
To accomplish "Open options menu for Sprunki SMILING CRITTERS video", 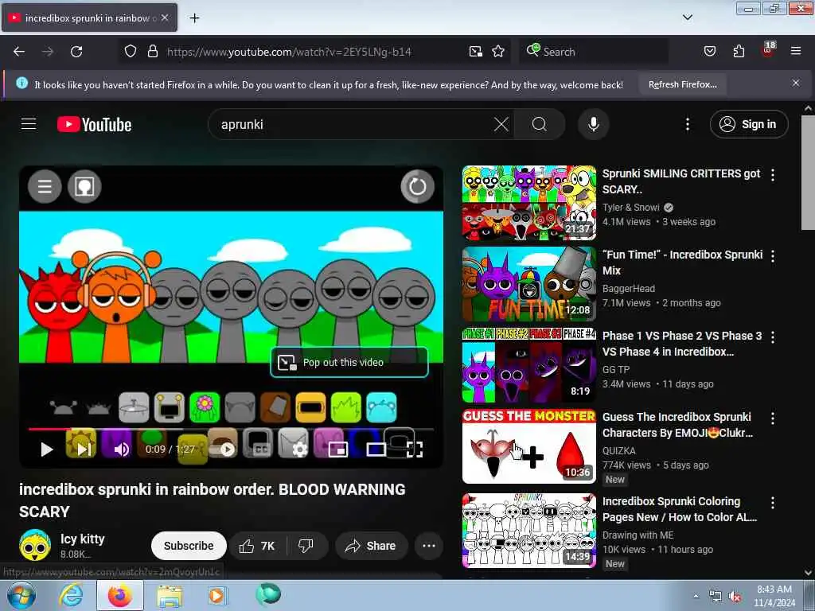I will click(x=773, y=175).
